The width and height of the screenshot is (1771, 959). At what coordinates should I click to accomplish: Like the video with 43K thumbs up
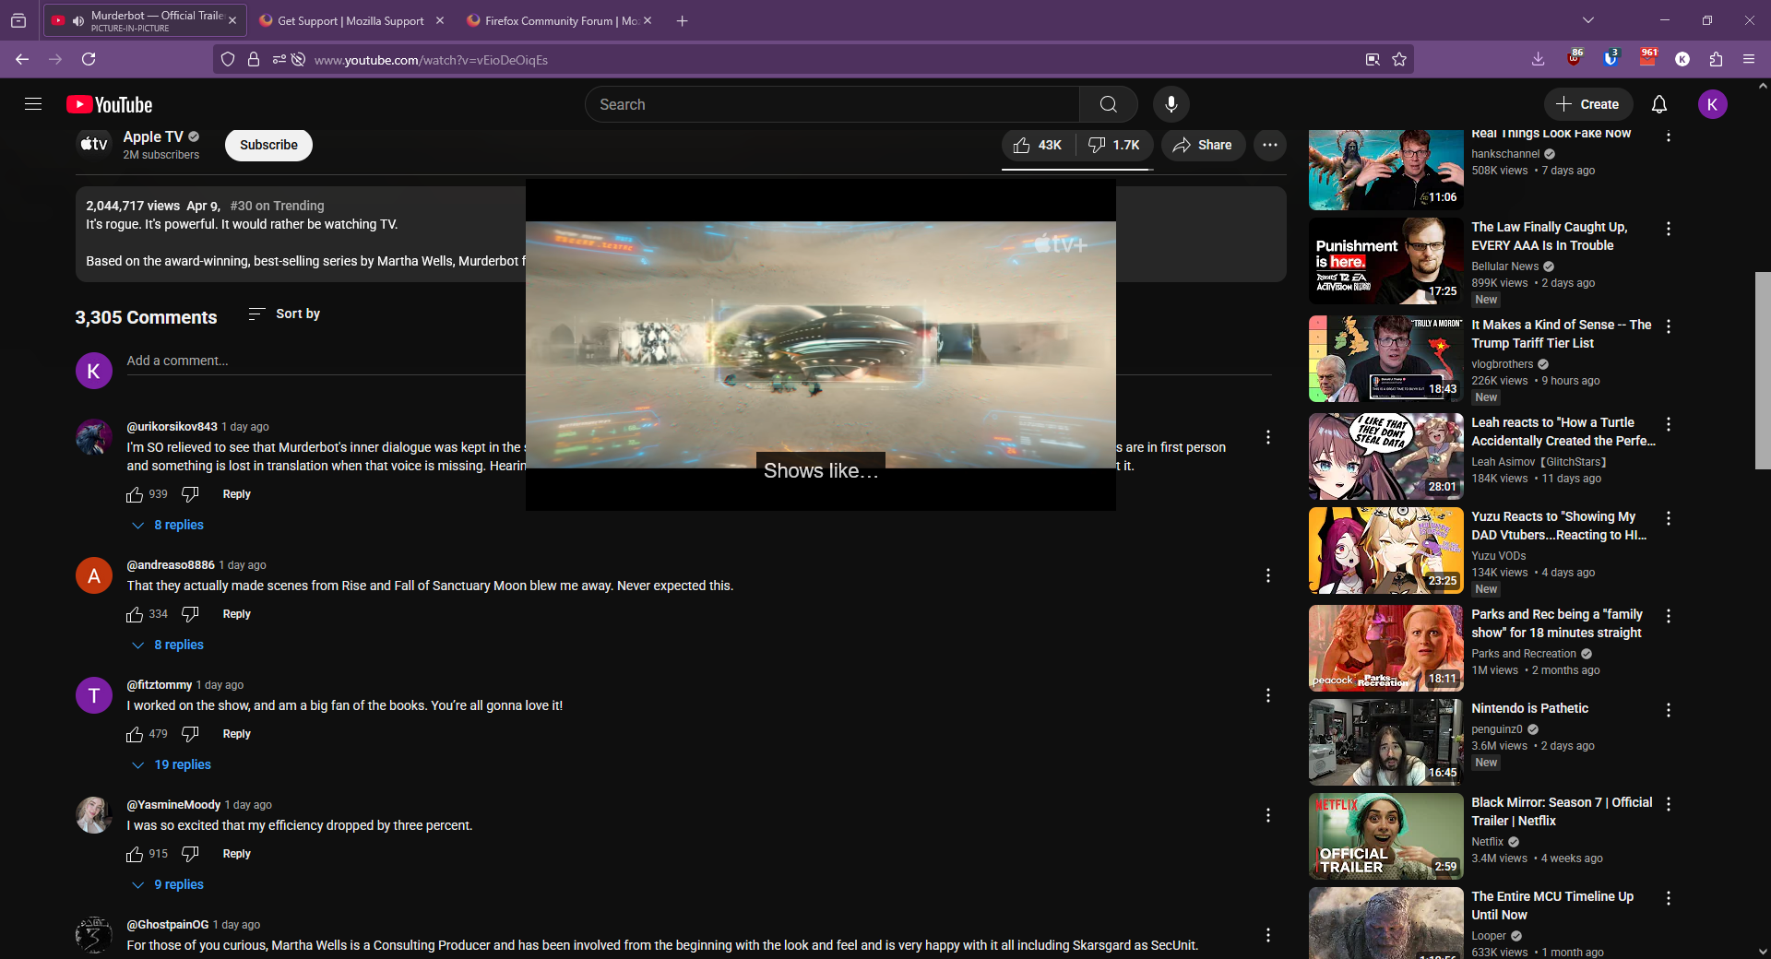tap(1038, 145)
